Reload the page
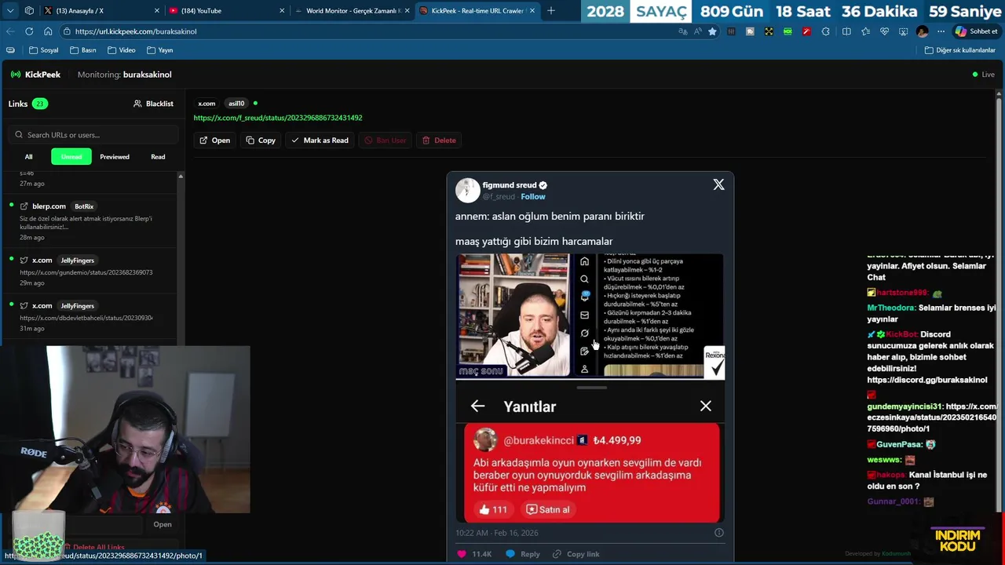The height and width of the screenshot is (565, 1005). point(29,31)
